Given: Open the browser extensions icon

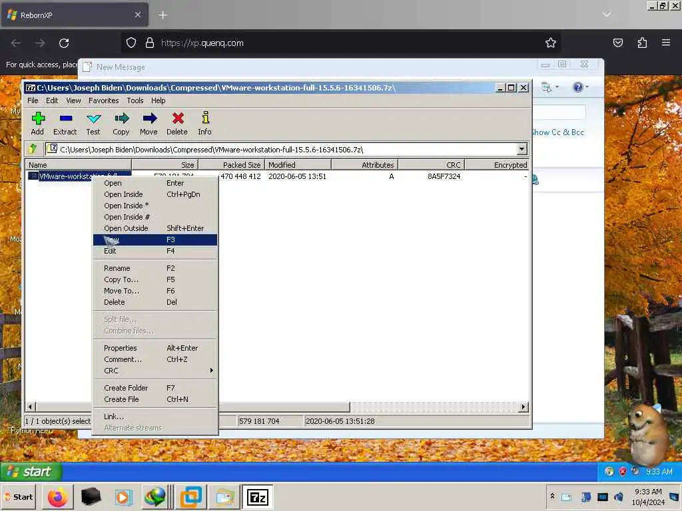Looking at the screenshot, I should (x=642, y=43).
